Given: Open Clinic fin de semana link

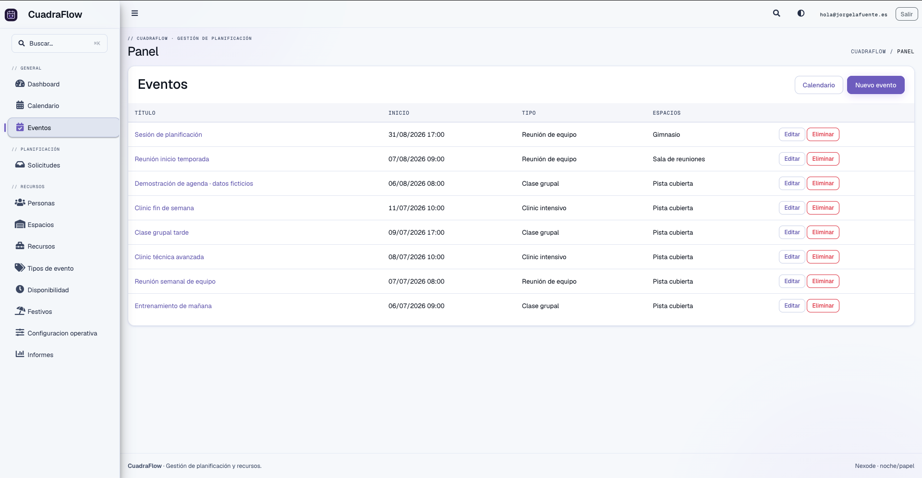Looking at the screenshot, I should tap(164, 208).
